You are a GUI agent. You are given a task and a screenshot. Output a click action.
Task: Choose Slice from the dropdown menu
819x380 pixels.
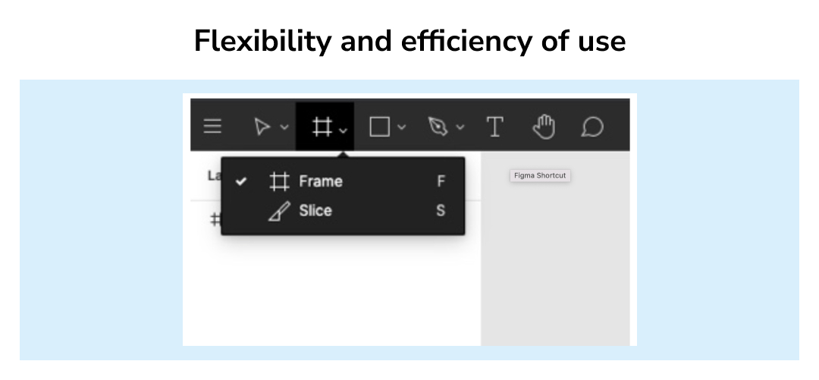point(343,211)
